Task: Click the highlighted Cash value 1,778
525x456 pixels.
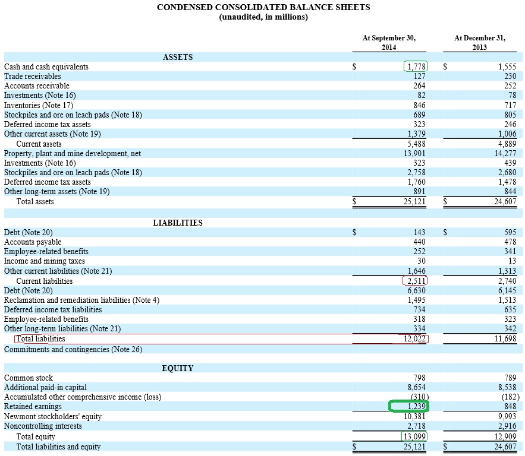Action: pos(416,66)
